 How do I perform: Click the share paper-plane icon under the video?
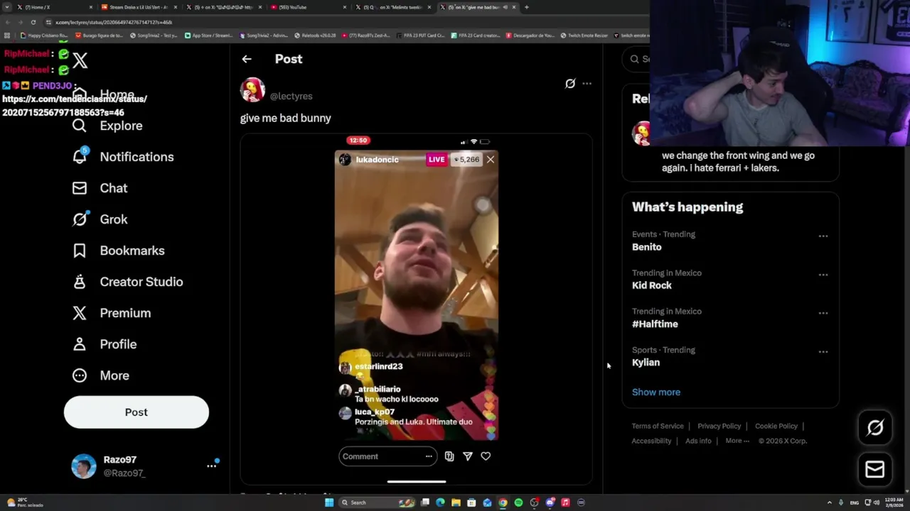[x=468, y=456]
